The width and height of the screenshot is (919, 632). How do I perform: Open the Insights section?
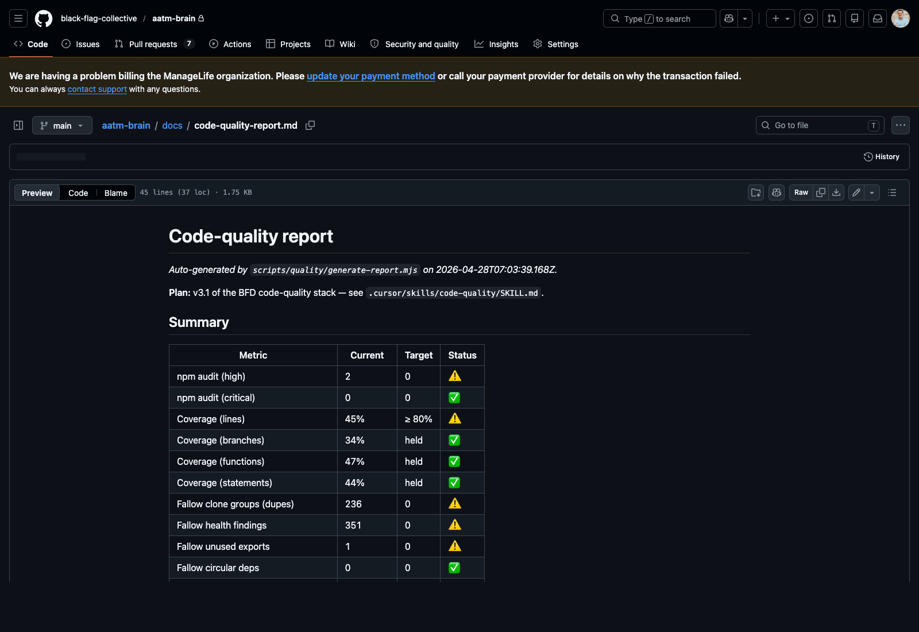click(x=496, y=44)
